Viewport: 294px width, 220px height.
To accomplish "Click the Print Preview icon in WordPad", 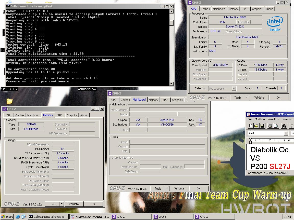I will coord(276,126).
